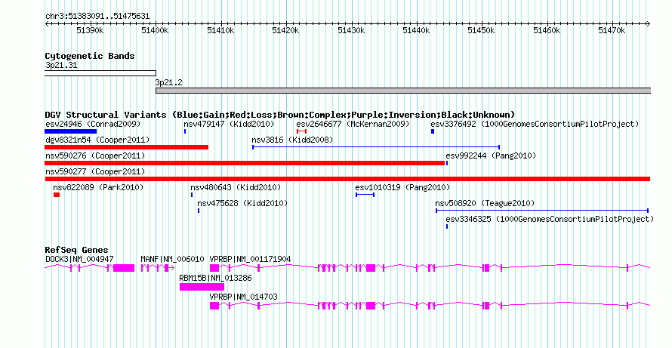Open the esv1010319 (Pang2010) label
Screen dimensions: 672x348
coord(402,188)
